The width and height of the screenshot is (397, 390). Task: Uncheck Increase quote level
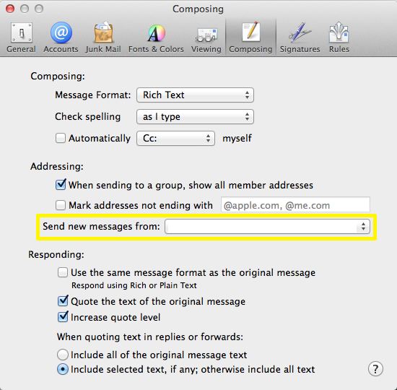click(63, 317)
